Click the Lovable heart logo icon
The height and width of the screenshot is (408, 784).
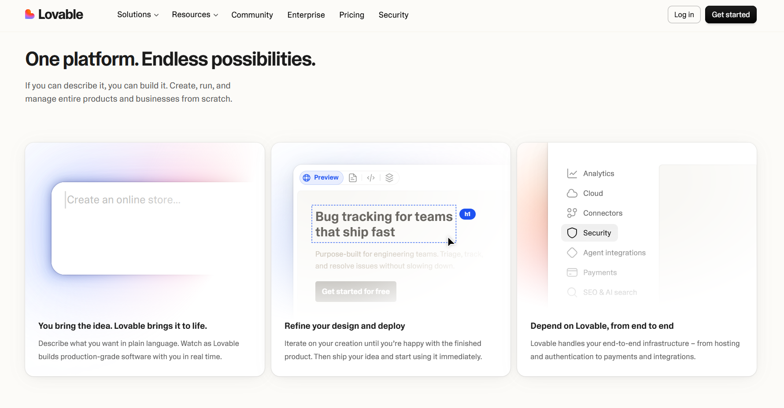[x=30, y=15]
